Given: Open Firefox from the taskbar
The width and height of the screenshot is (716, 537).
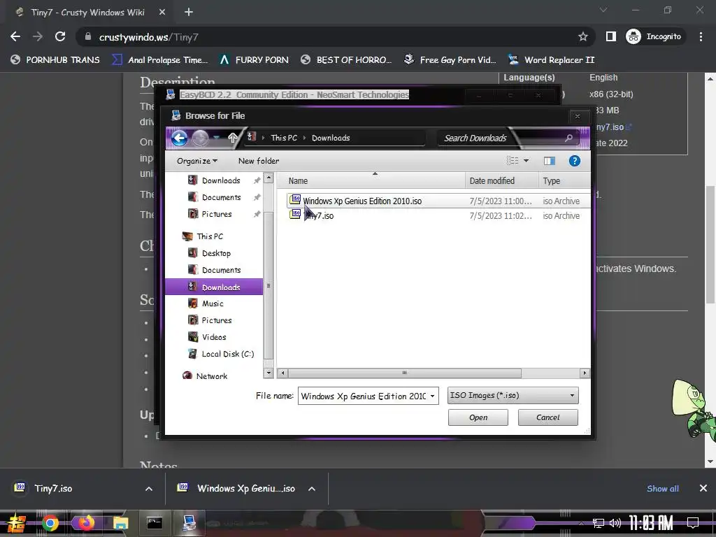Looking at the screenshot, I should (x=85, y=523).
